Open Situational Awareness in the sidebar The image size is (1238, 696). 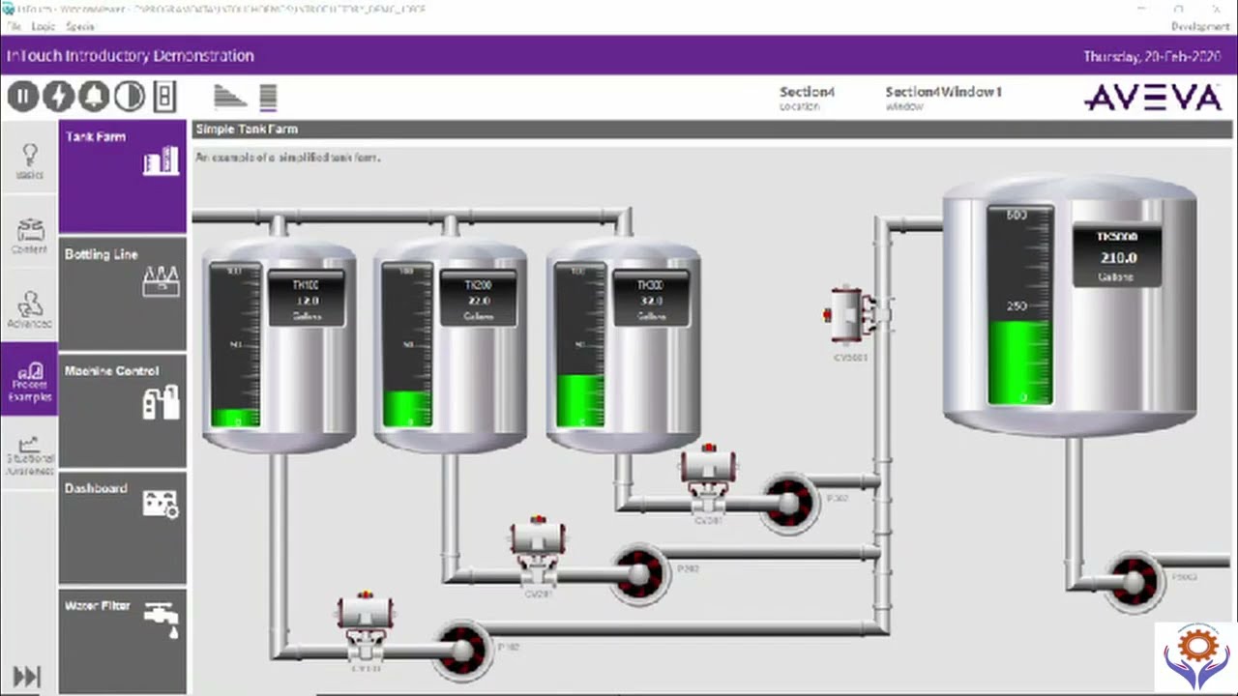(x=29, y=453)
